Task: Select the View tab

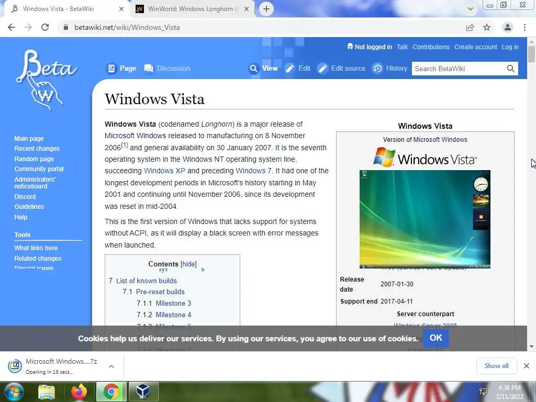Action: click(263, 69)
